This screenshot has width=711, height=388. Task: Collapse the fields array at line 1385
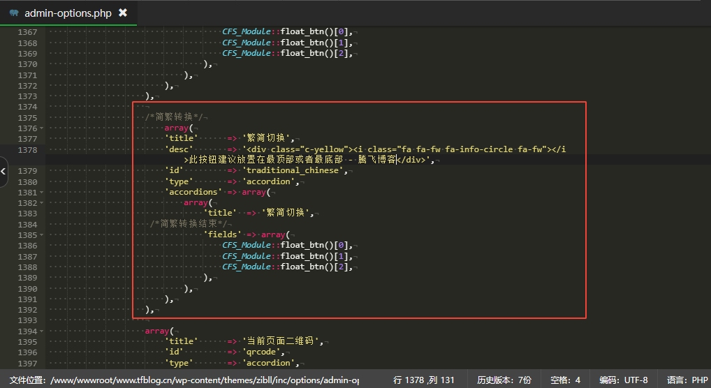pyautogui.click(x=41, y=235)
